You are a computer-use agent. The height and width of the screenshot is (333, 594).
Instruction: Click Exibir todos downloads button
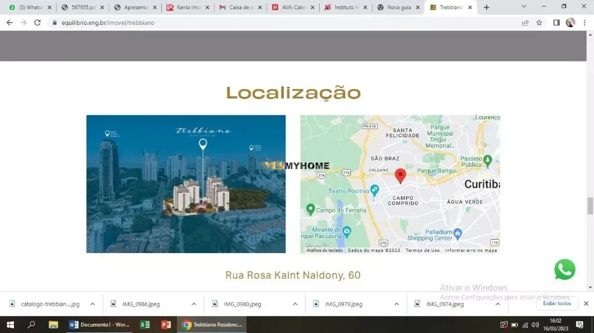(557, 303)
